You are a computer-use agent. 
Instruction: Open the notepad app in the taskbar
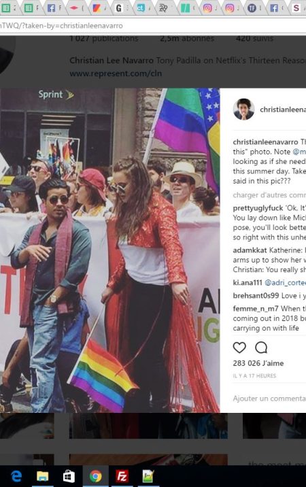click(x=148, y=476)
